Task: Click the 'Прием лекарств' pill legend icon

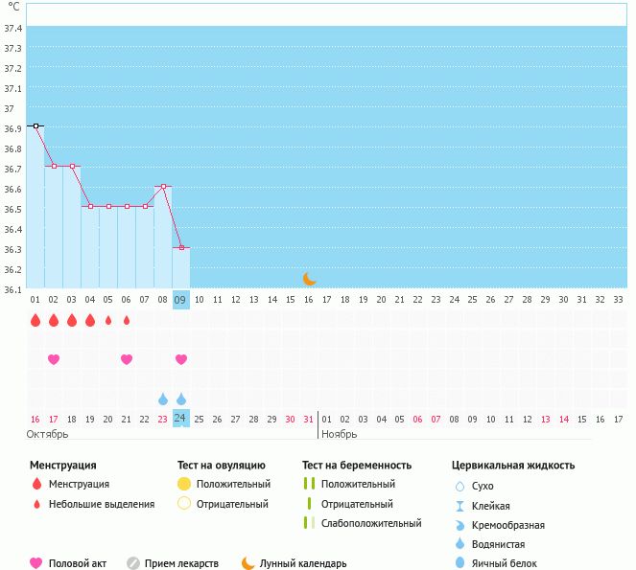Action: tap(133, 563)
